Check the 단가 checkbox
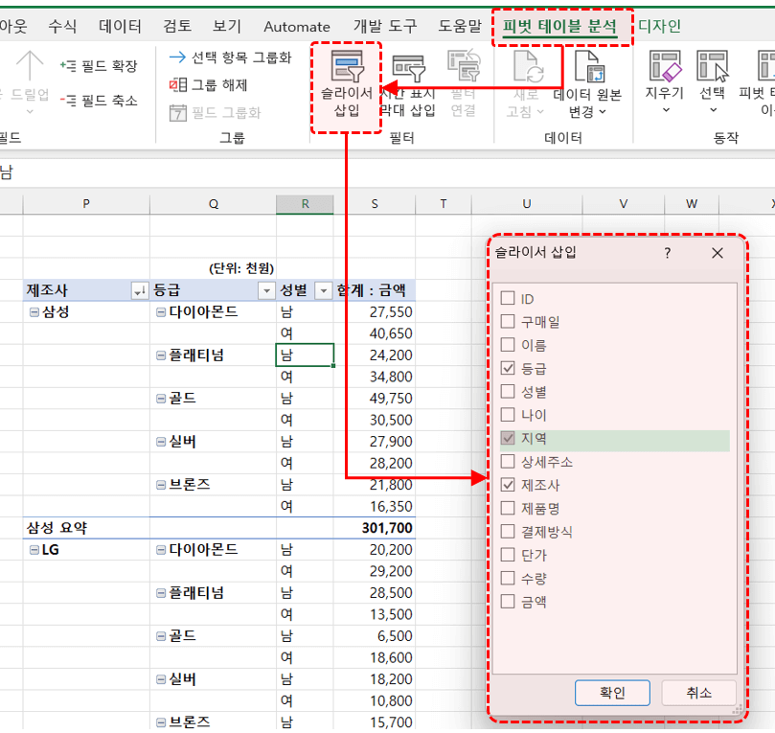The width and height of the screenshot is (775, 733). point(508,555)
